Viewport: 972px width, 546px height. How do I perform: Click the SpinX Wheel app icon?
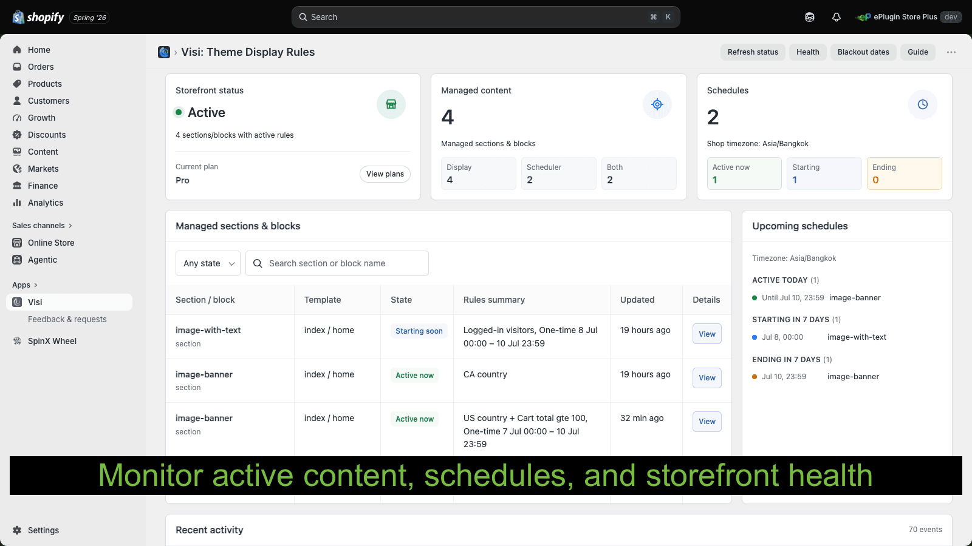(17, 341)
